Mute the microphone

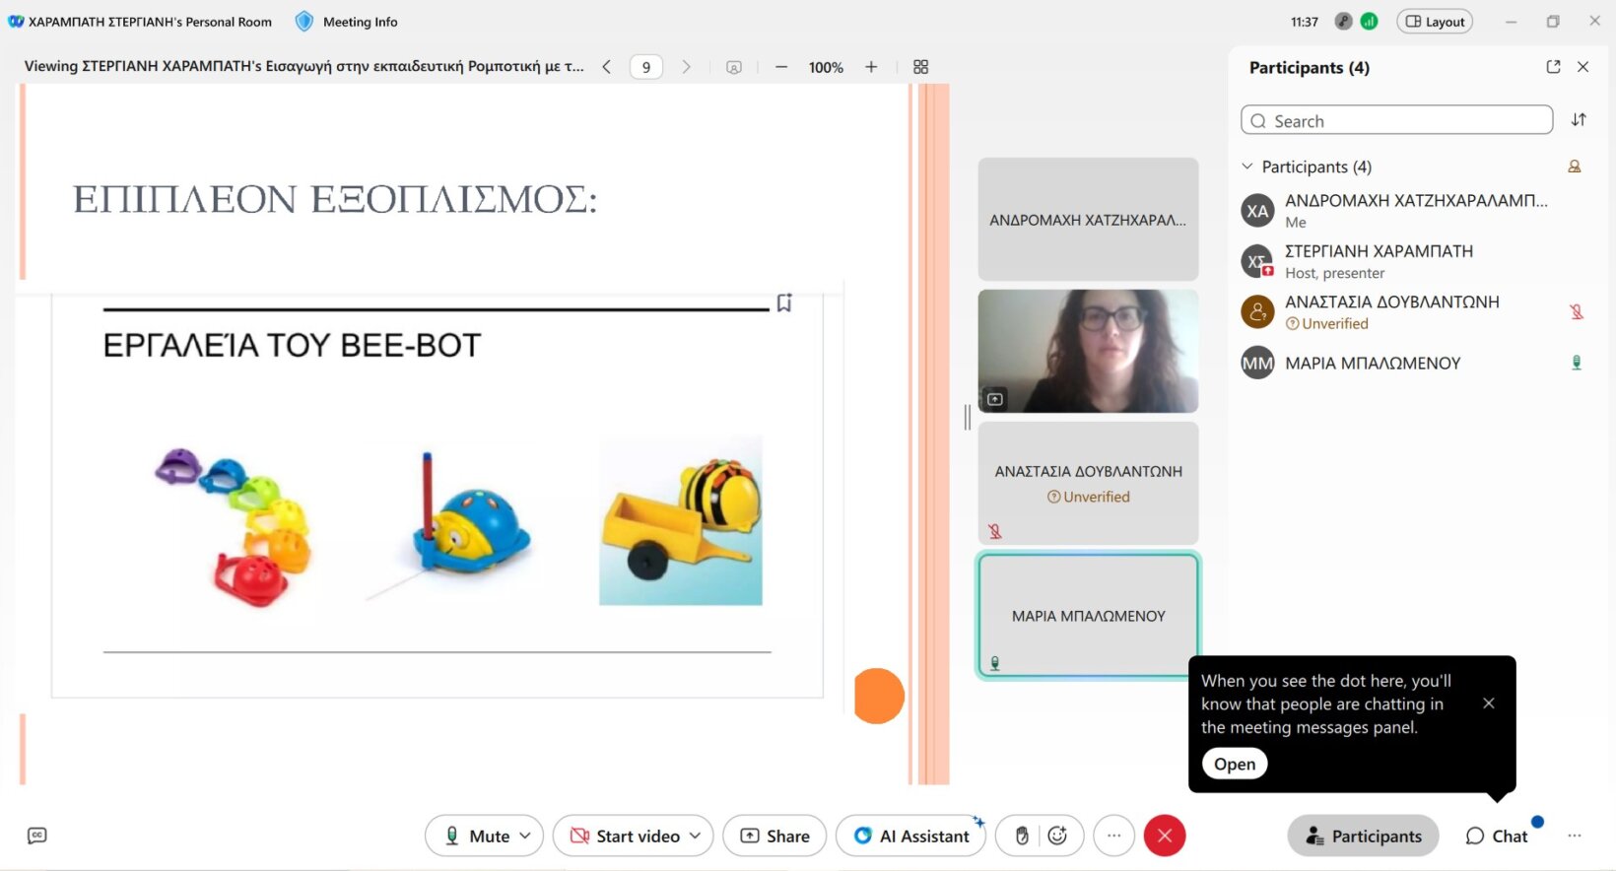[475, 836]
